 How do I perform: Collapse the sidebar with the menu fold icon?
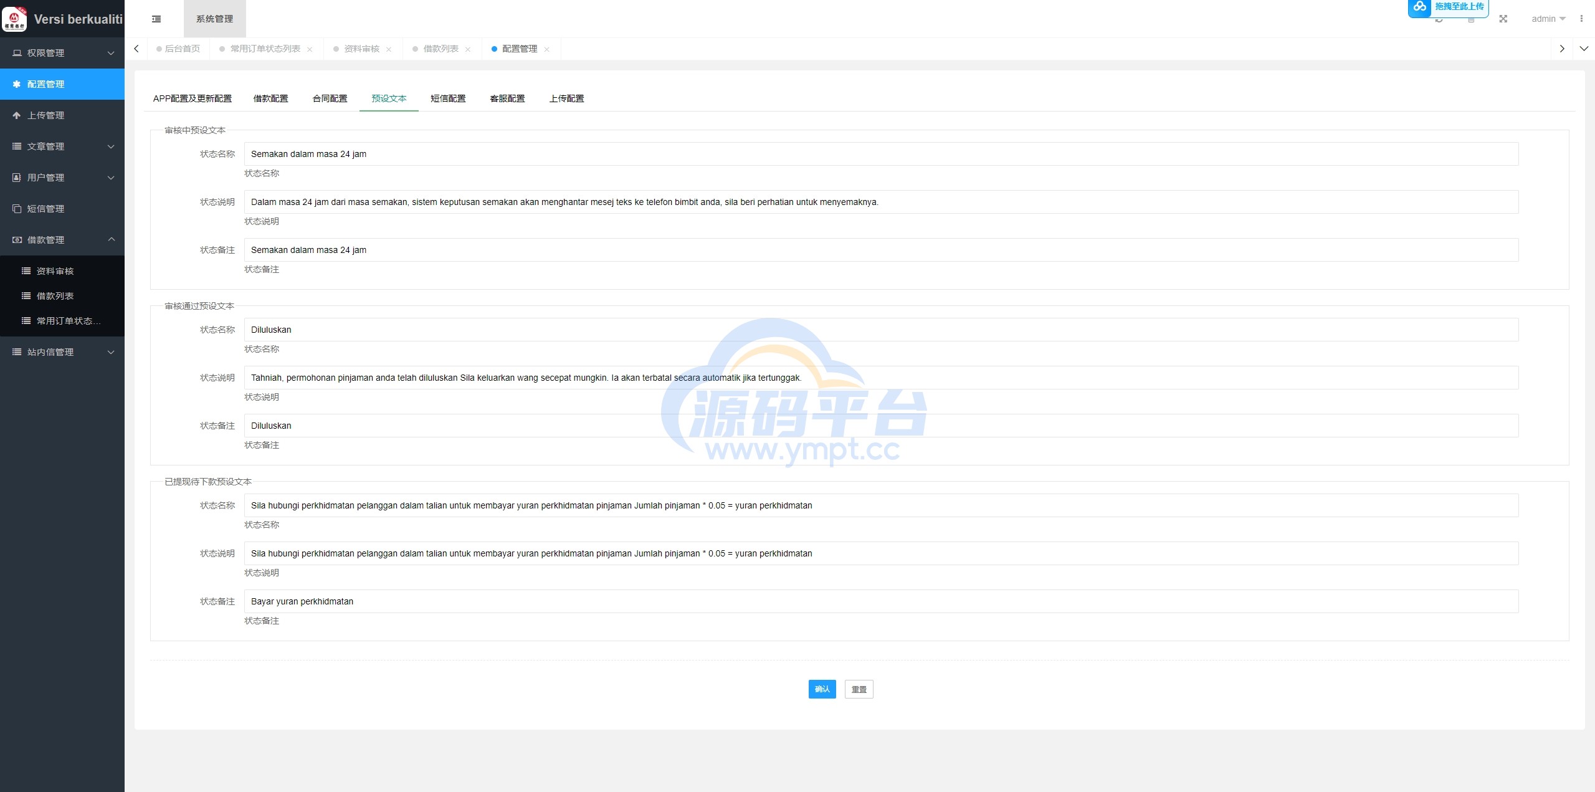[156, 19]
